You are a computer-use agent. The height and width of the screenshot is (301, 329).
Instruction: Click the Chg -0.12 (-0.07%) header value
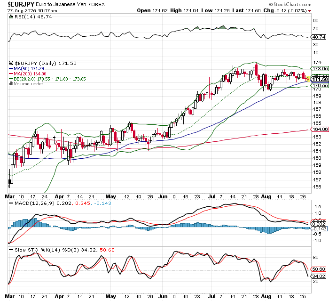tap(301, 10)
